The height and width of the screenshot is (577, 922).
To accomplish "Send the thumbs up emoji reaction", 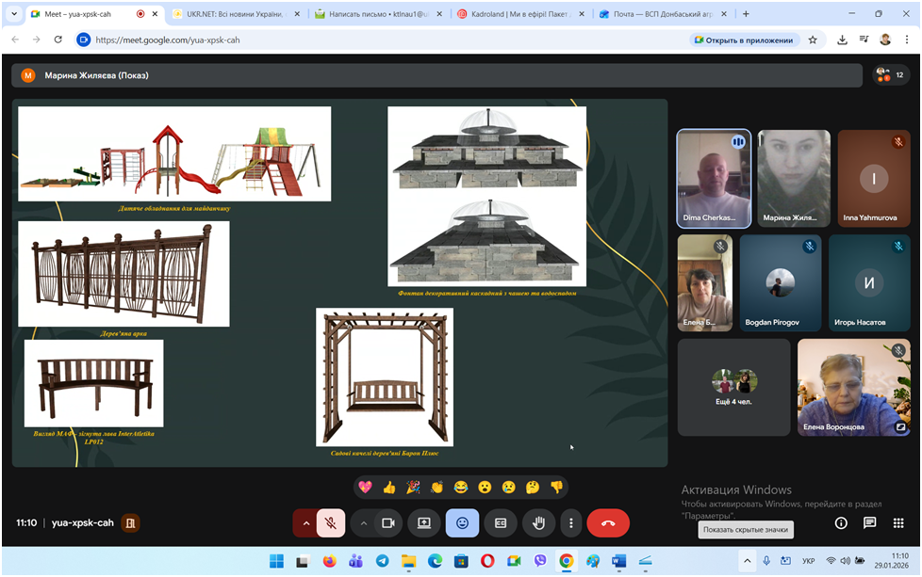I will point(388,487).
